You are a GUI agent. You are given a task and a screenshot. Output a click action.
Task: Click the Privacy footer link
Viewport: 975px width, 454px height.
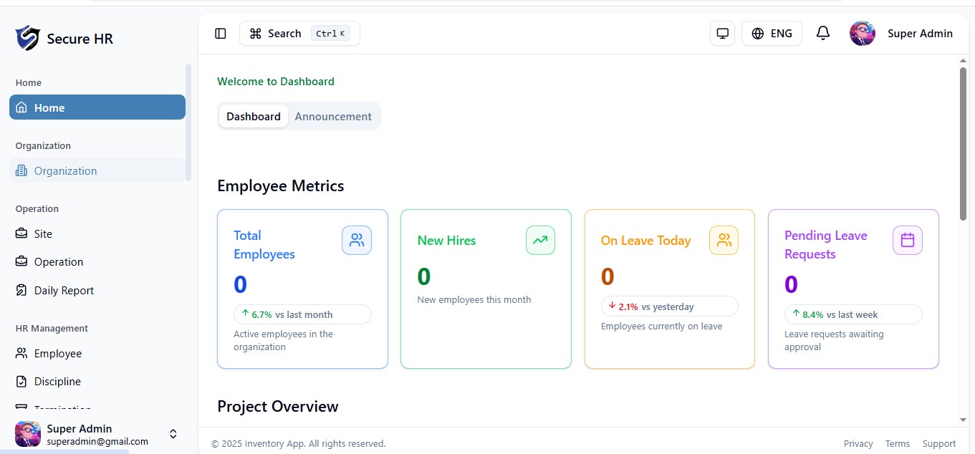[x=858, y=443]
